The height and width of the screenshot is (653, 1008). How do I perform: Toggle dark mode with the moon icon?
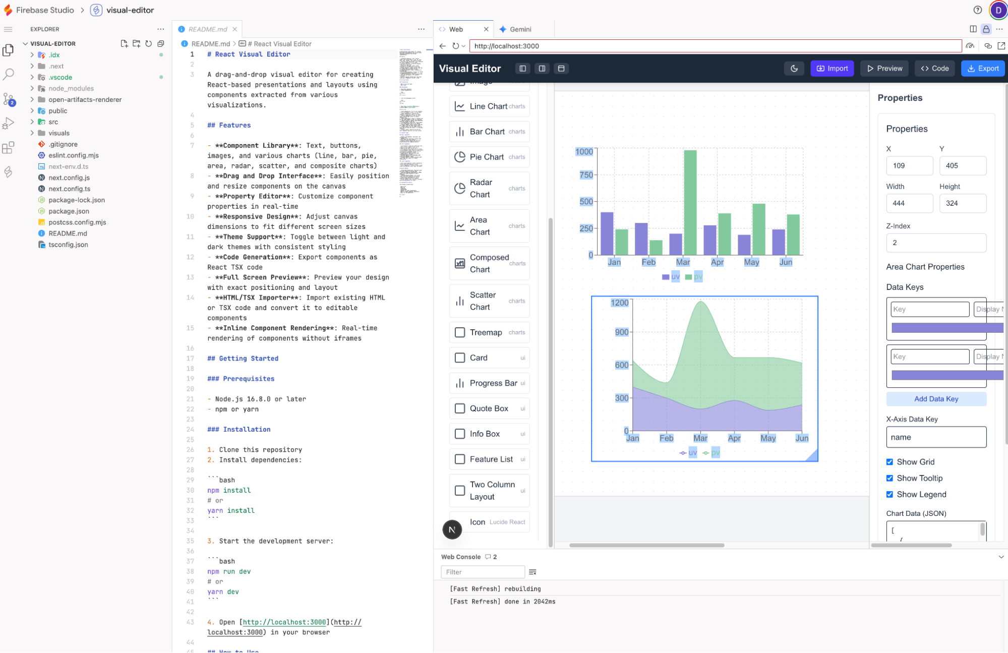(794, 68)
